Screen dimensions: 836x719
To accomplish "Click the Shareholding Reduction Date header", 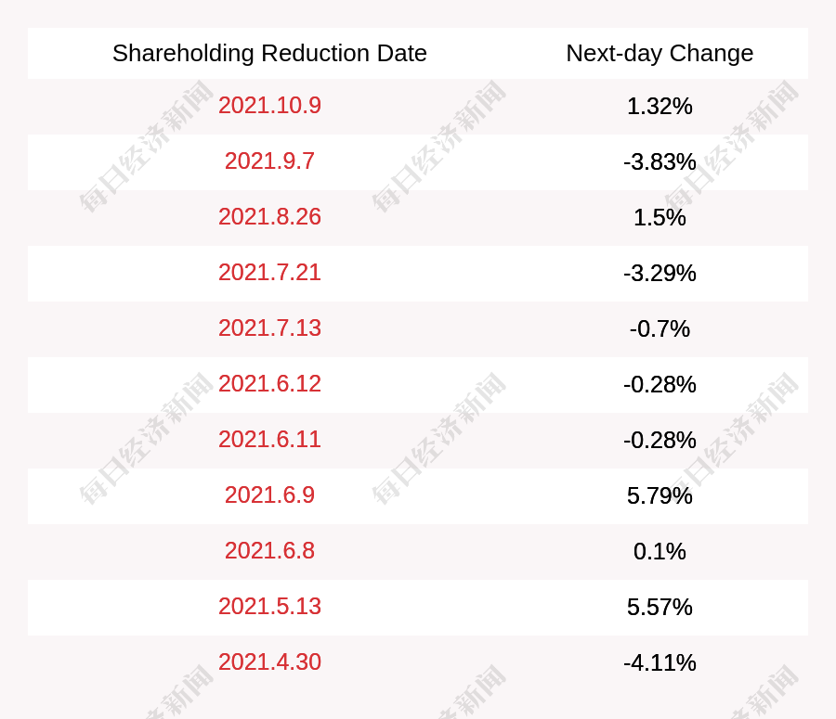I will tap(269, 53).
